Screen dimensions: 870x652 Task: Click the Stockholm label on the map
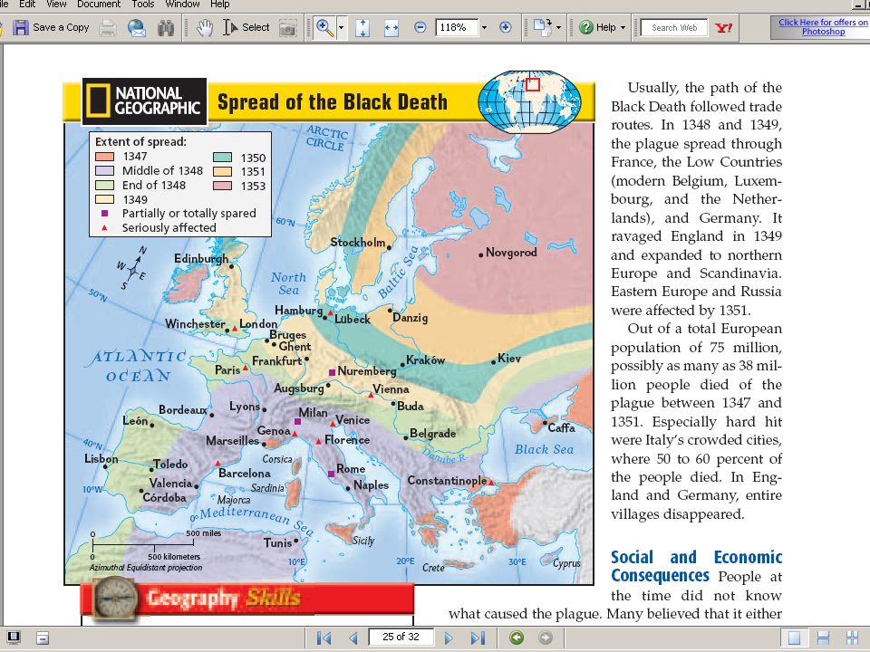[x=357, y=243]
